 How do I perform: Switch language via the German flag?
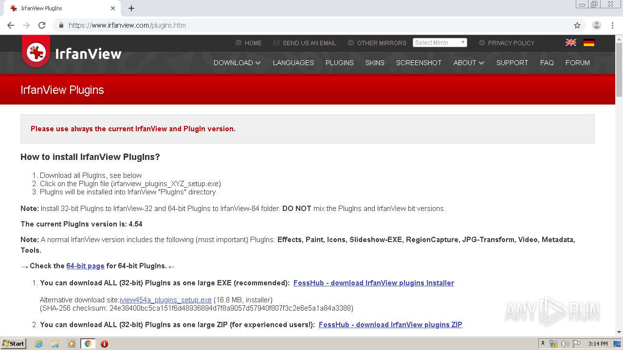pos(589,43)
